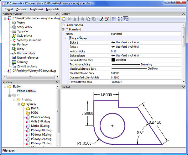The width and height of the screenshot is (188, 155).
Task: Open the Nastavení menu
Action: [36, 9]
